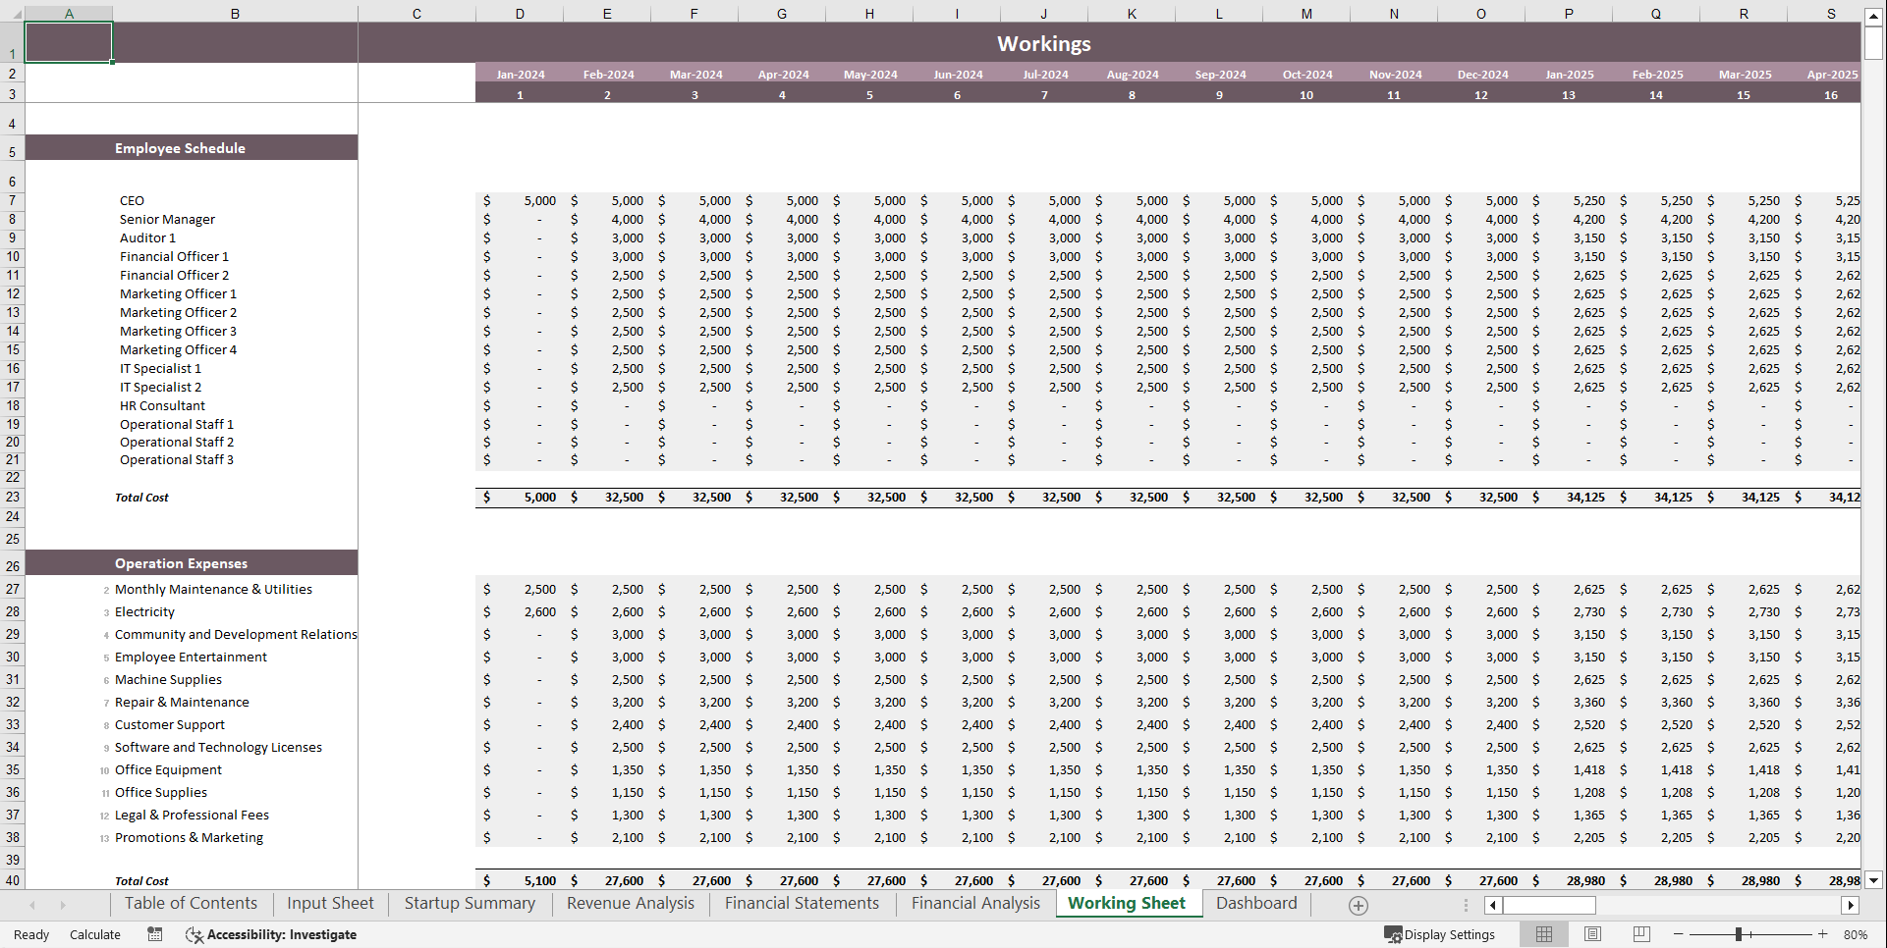Trigger Calculate in the status bar
This screenshot has width=1887, height=948.
pyautogui.click(x=94, y=934)
